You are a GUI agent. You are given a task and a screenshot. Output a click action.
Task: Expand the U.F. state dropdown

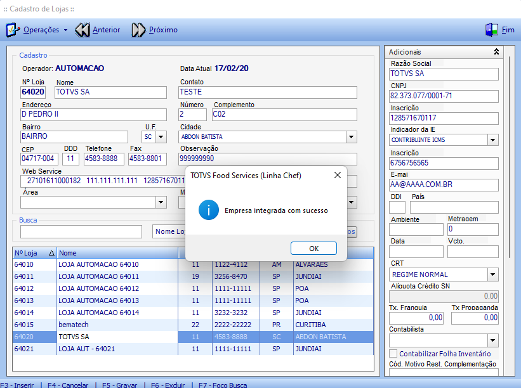161,137
